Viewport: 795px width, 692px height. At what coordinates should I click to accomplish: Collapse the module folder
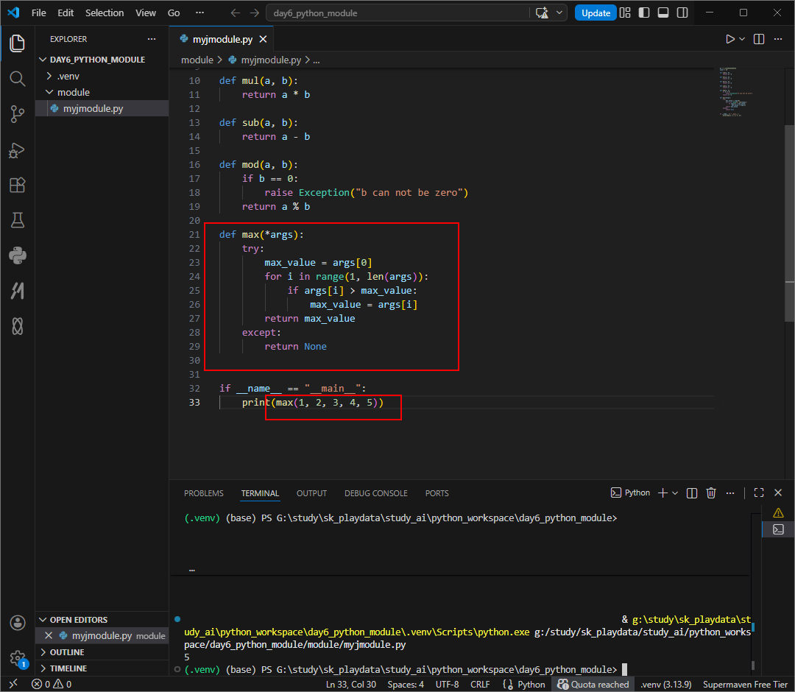pyautogui.click(x=102, y=92)
